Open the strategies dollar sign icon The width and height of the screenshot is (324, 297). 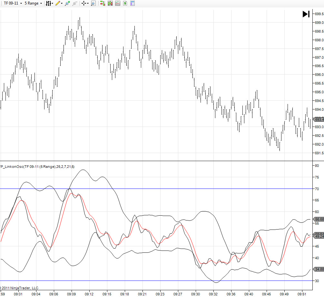(x=125, y=3)
